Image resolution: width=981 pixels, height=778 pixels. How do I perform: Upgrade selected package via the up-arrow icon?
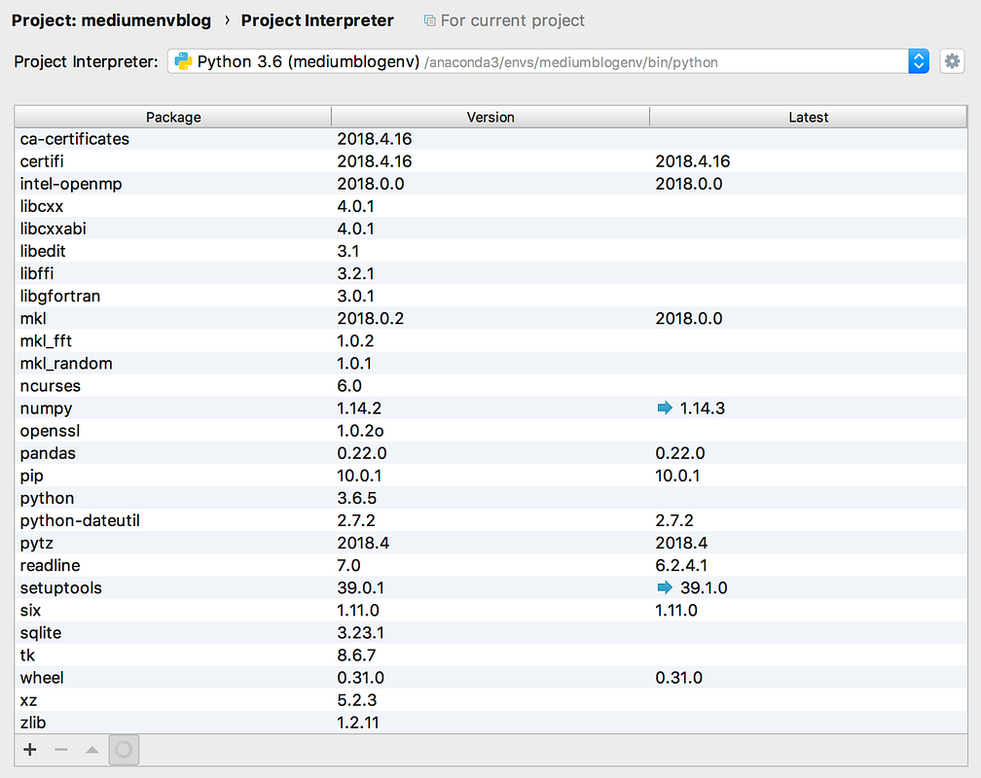[x=91, y=749]
